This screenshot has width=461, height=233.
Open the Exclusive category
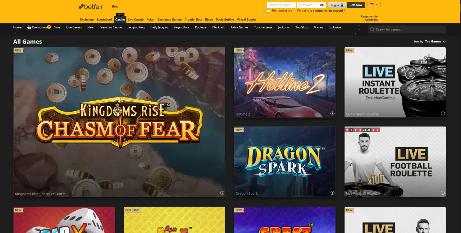click(x=335, y=27)
